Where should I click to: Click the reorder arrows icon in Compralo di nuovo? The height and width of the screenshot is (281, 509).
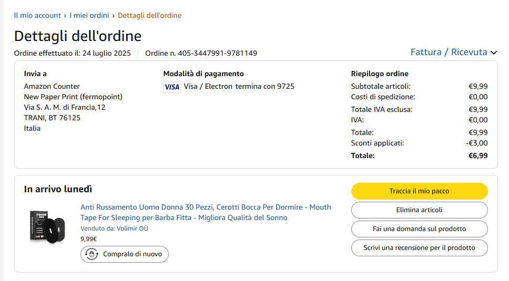(x=93, y=254)
